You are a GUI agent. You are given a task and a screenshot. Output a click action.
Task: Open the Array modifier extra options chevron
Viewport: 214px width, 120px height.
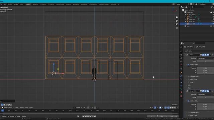pyautogui.click(x=210, y=55)
